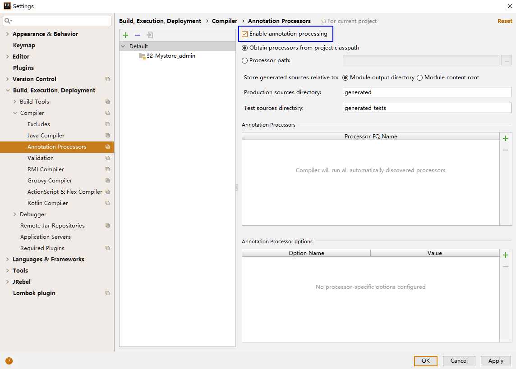Open Kotlin Compiler settings
The height and width of the screenshot is (369, 516).
[x=48, y=203]
